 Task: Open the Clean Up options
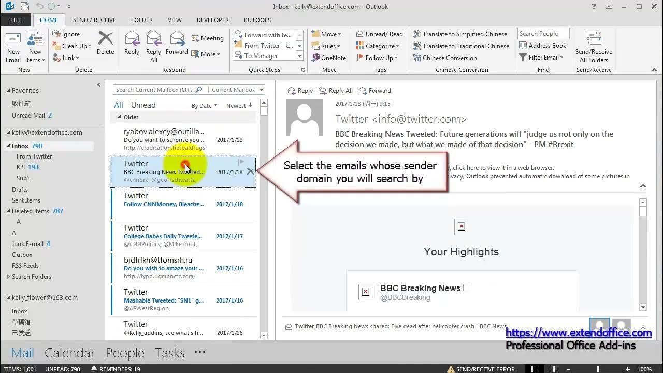72,46
